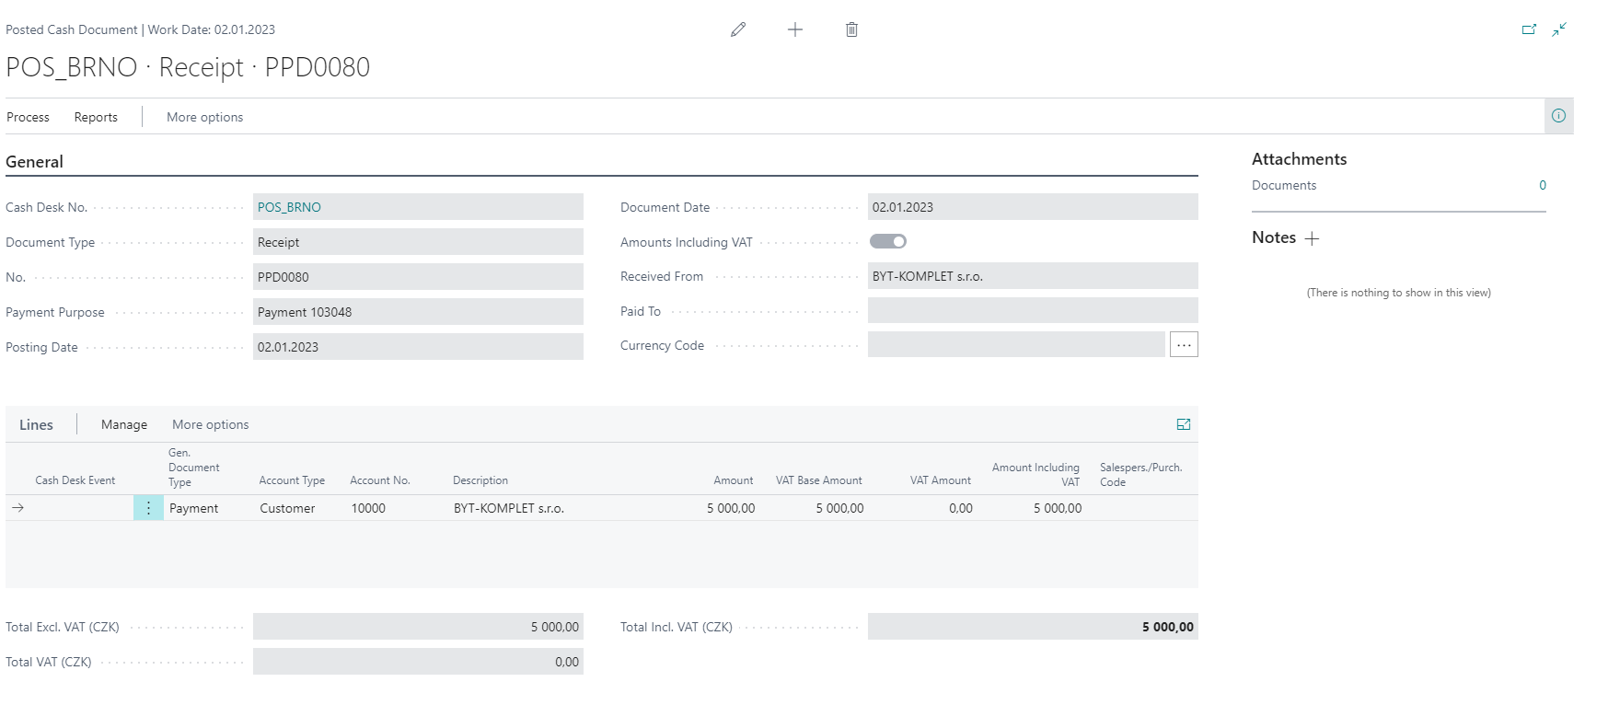
Task: Click the Customer account type cell
Action: (x=287, y=508)
